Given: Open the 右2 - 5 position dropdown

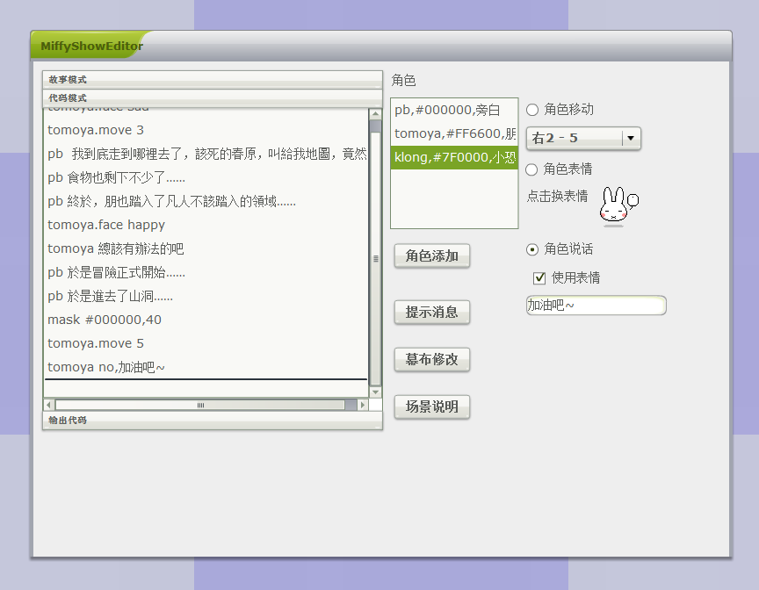Looking at the screenshot, I should coord(583,138).
